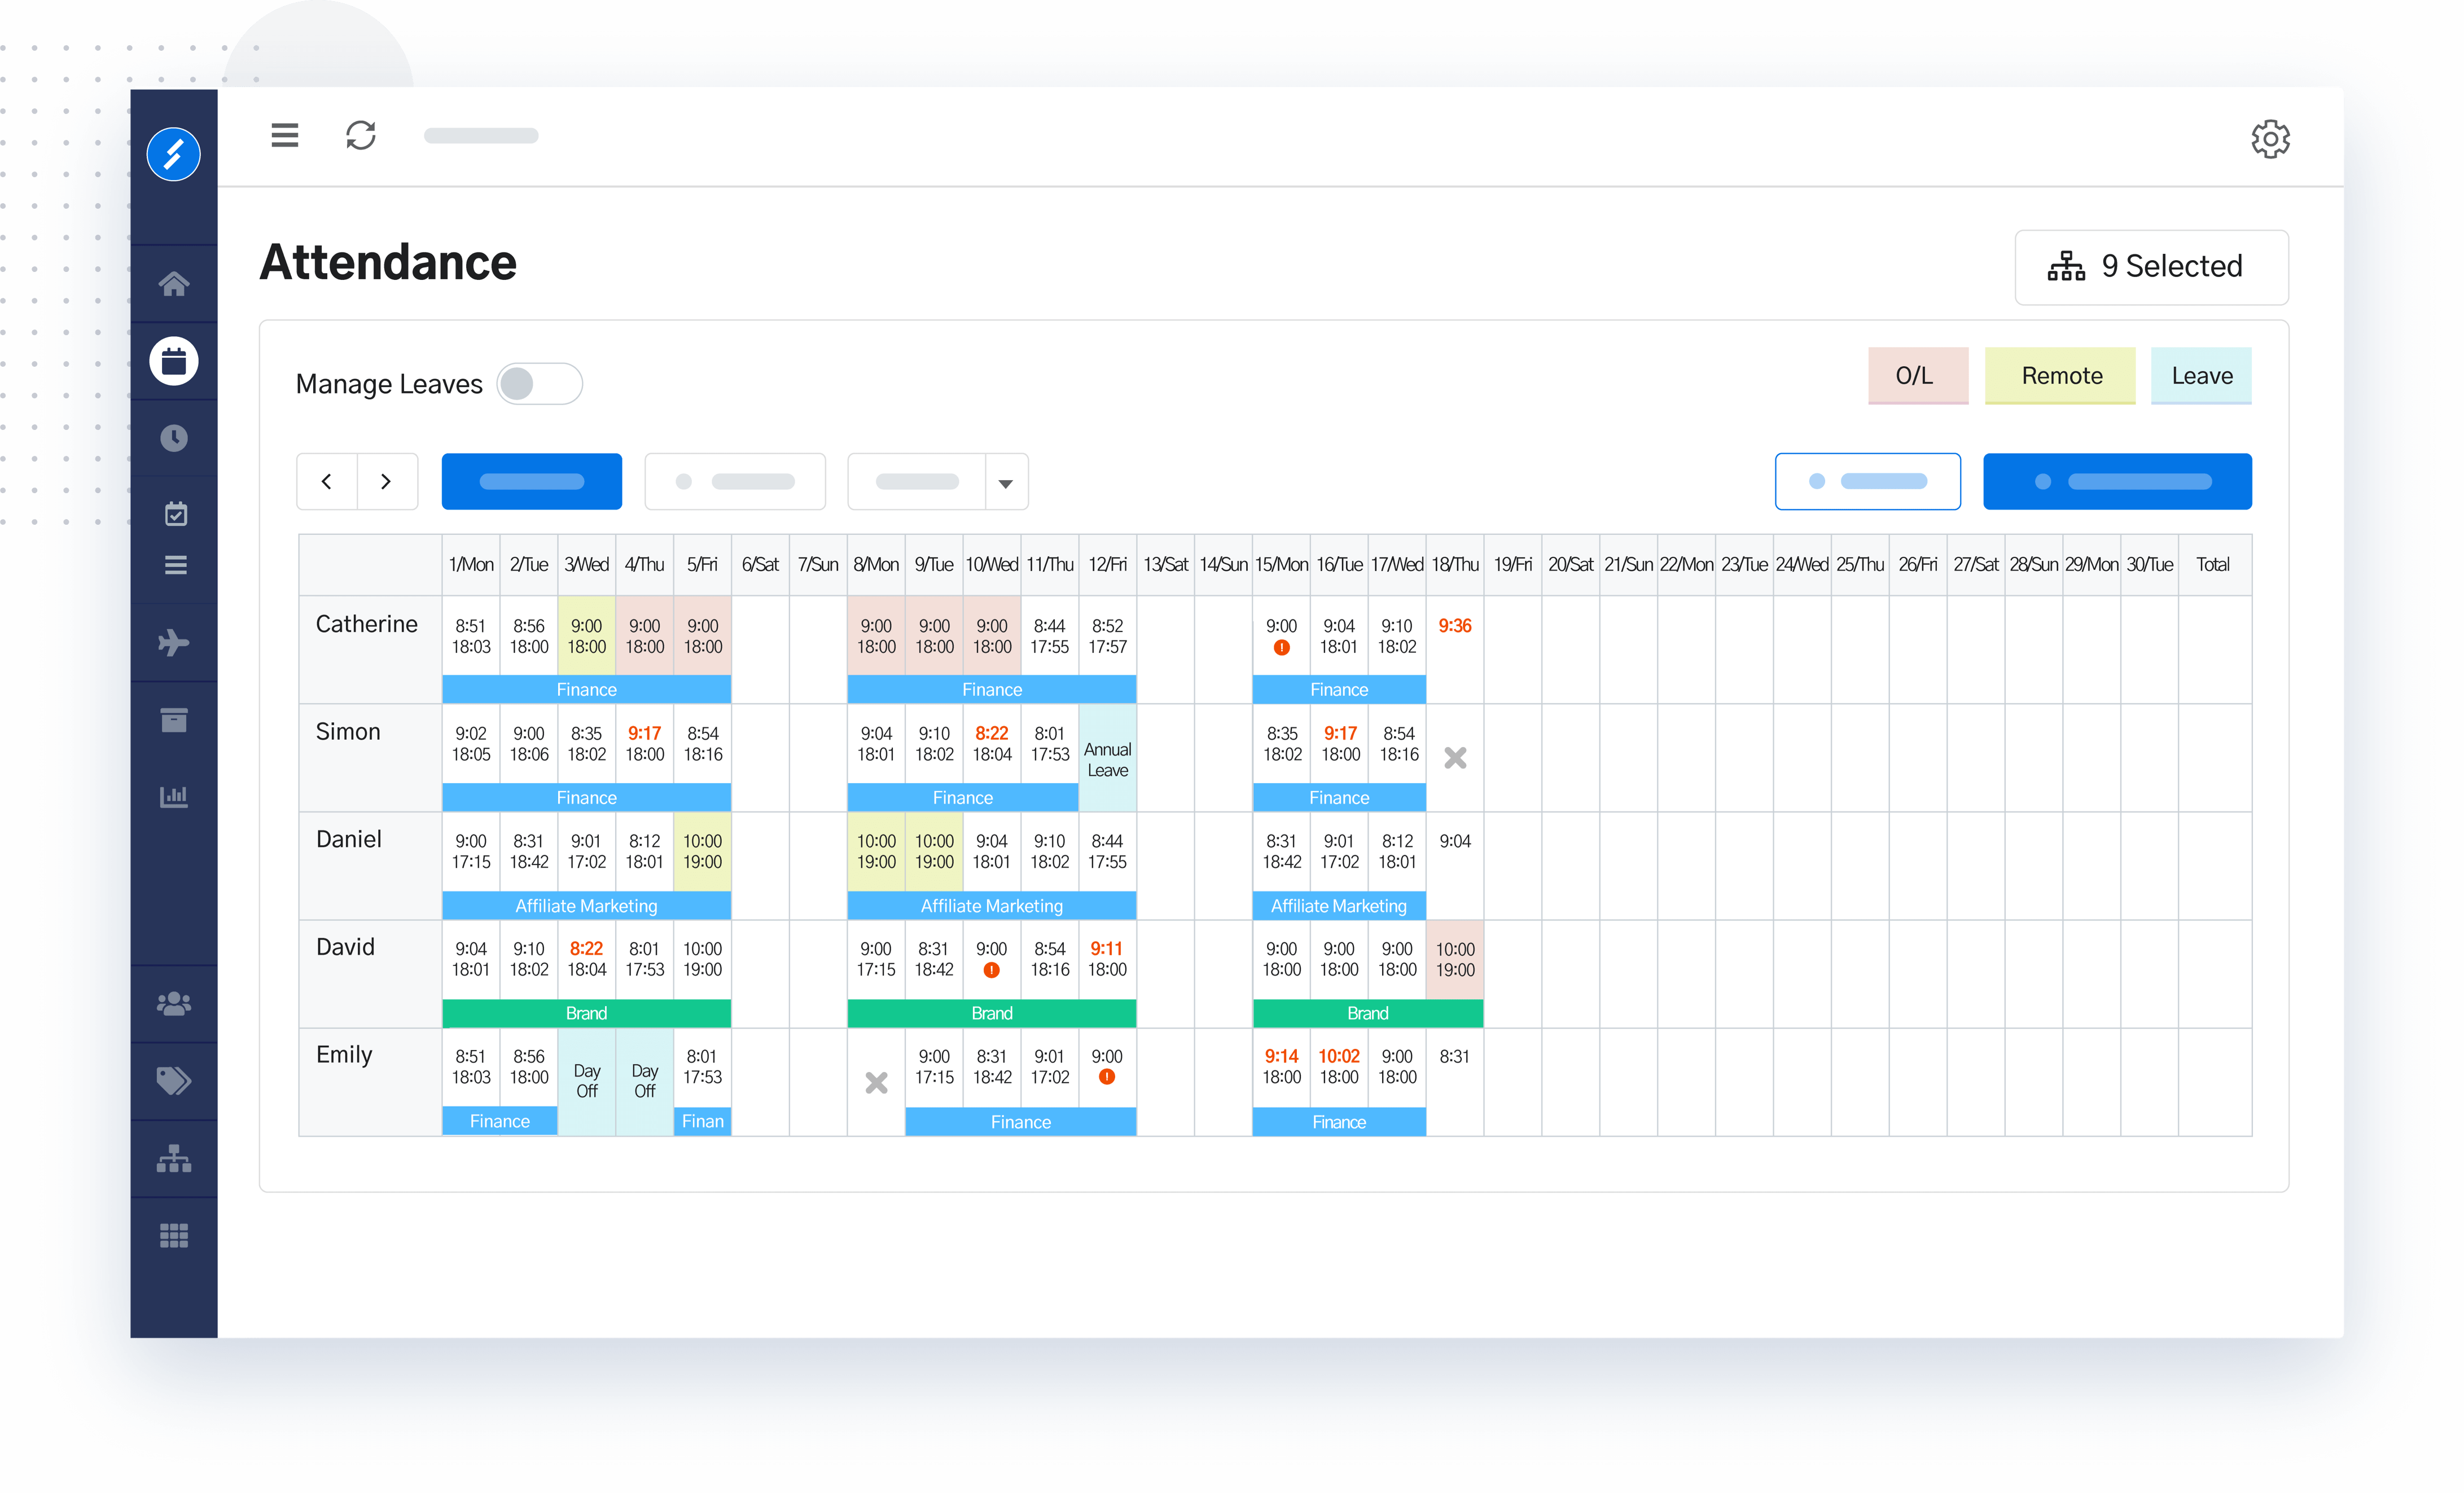The height and width of the screenshot is (1493, 2464).
Task: Click Catherine's remote 9:00 cell on 3/Wed
Action: [x=587, y=636]
